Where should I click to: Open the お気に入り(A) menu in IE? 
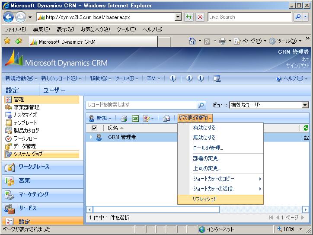pyautogui.click(x=95, y=29)
